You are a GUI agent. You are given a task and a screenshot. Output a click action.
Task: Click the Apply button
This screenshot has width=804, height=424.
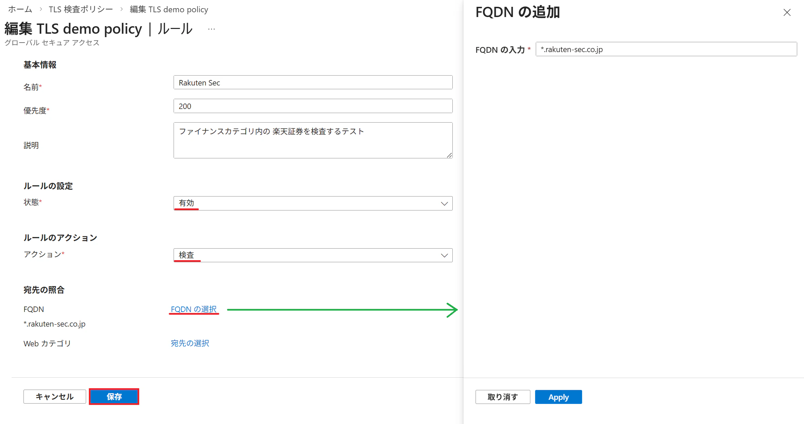[x=558, y=397]
